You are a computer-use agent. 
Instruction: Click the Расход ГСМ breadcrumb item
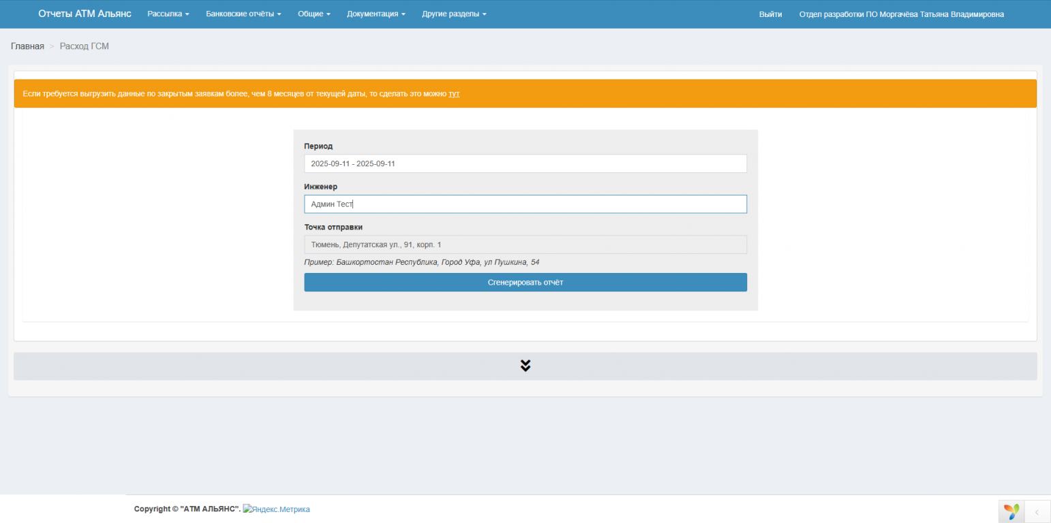click(84, 46)
